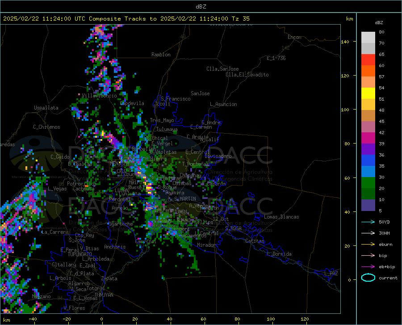Click the 'Mirador' map label
The width and height of the screenshot is (402, 325).
pos(206,245)
